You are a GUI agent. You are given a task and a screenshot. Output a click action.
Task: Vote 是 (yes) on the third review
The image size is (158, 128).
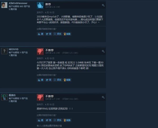(x=41, y=120)
